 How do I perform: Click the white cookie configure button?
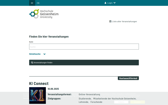click(121, 102)
